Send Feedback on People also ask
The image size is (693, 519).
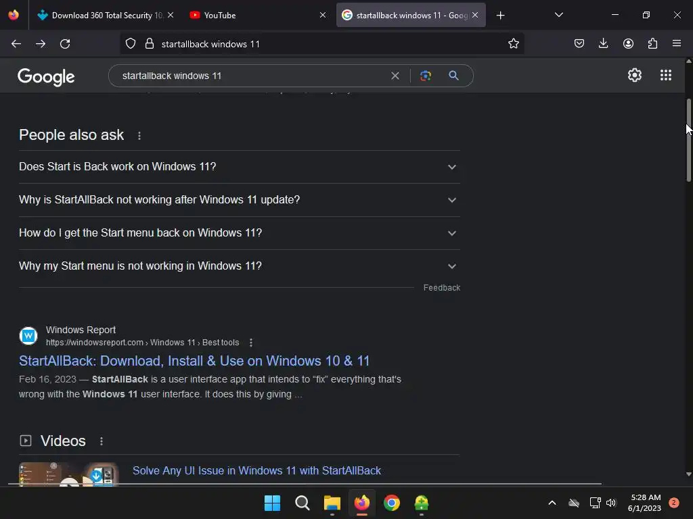tap(441, 288)
